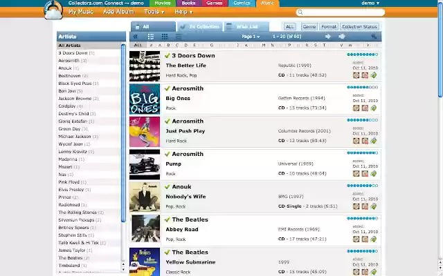The width and height of the screenshot is (443, 276).
Task: Click delete icon for Just Push Play
Action: [x=365, y=141]
